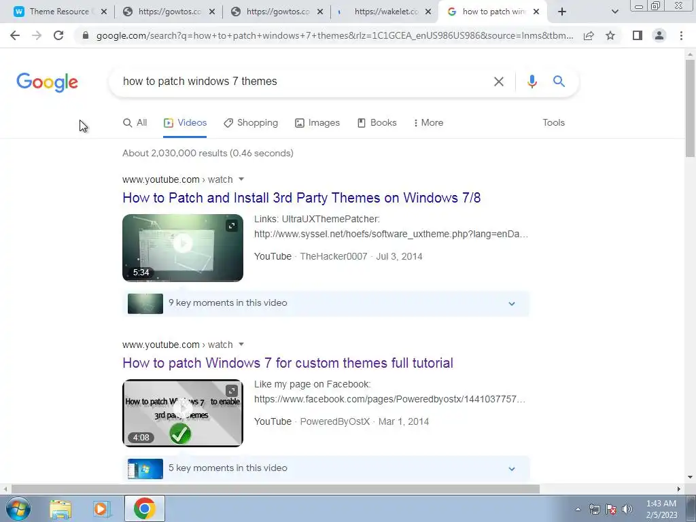Go back to previous page in Chrome
696x522 pixels.
(x=15, y=35)
